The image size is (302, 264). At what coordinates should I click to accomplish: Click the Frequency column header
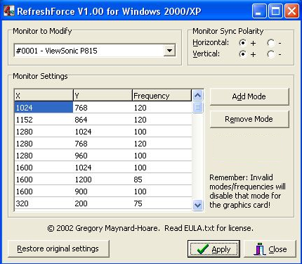(x=162, y=95)
